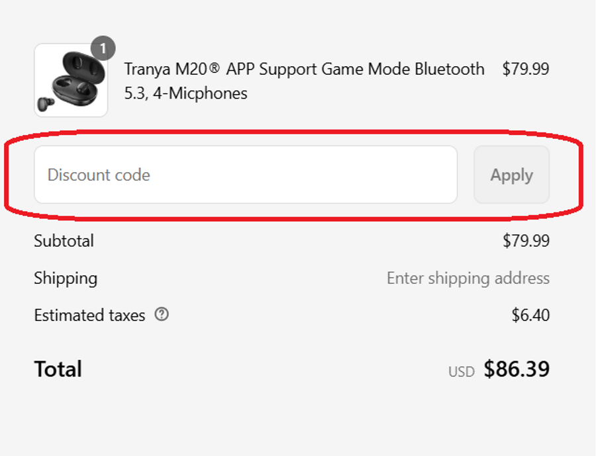
Task: Click the Subtotal label
Action: click(x=64, y=241)
